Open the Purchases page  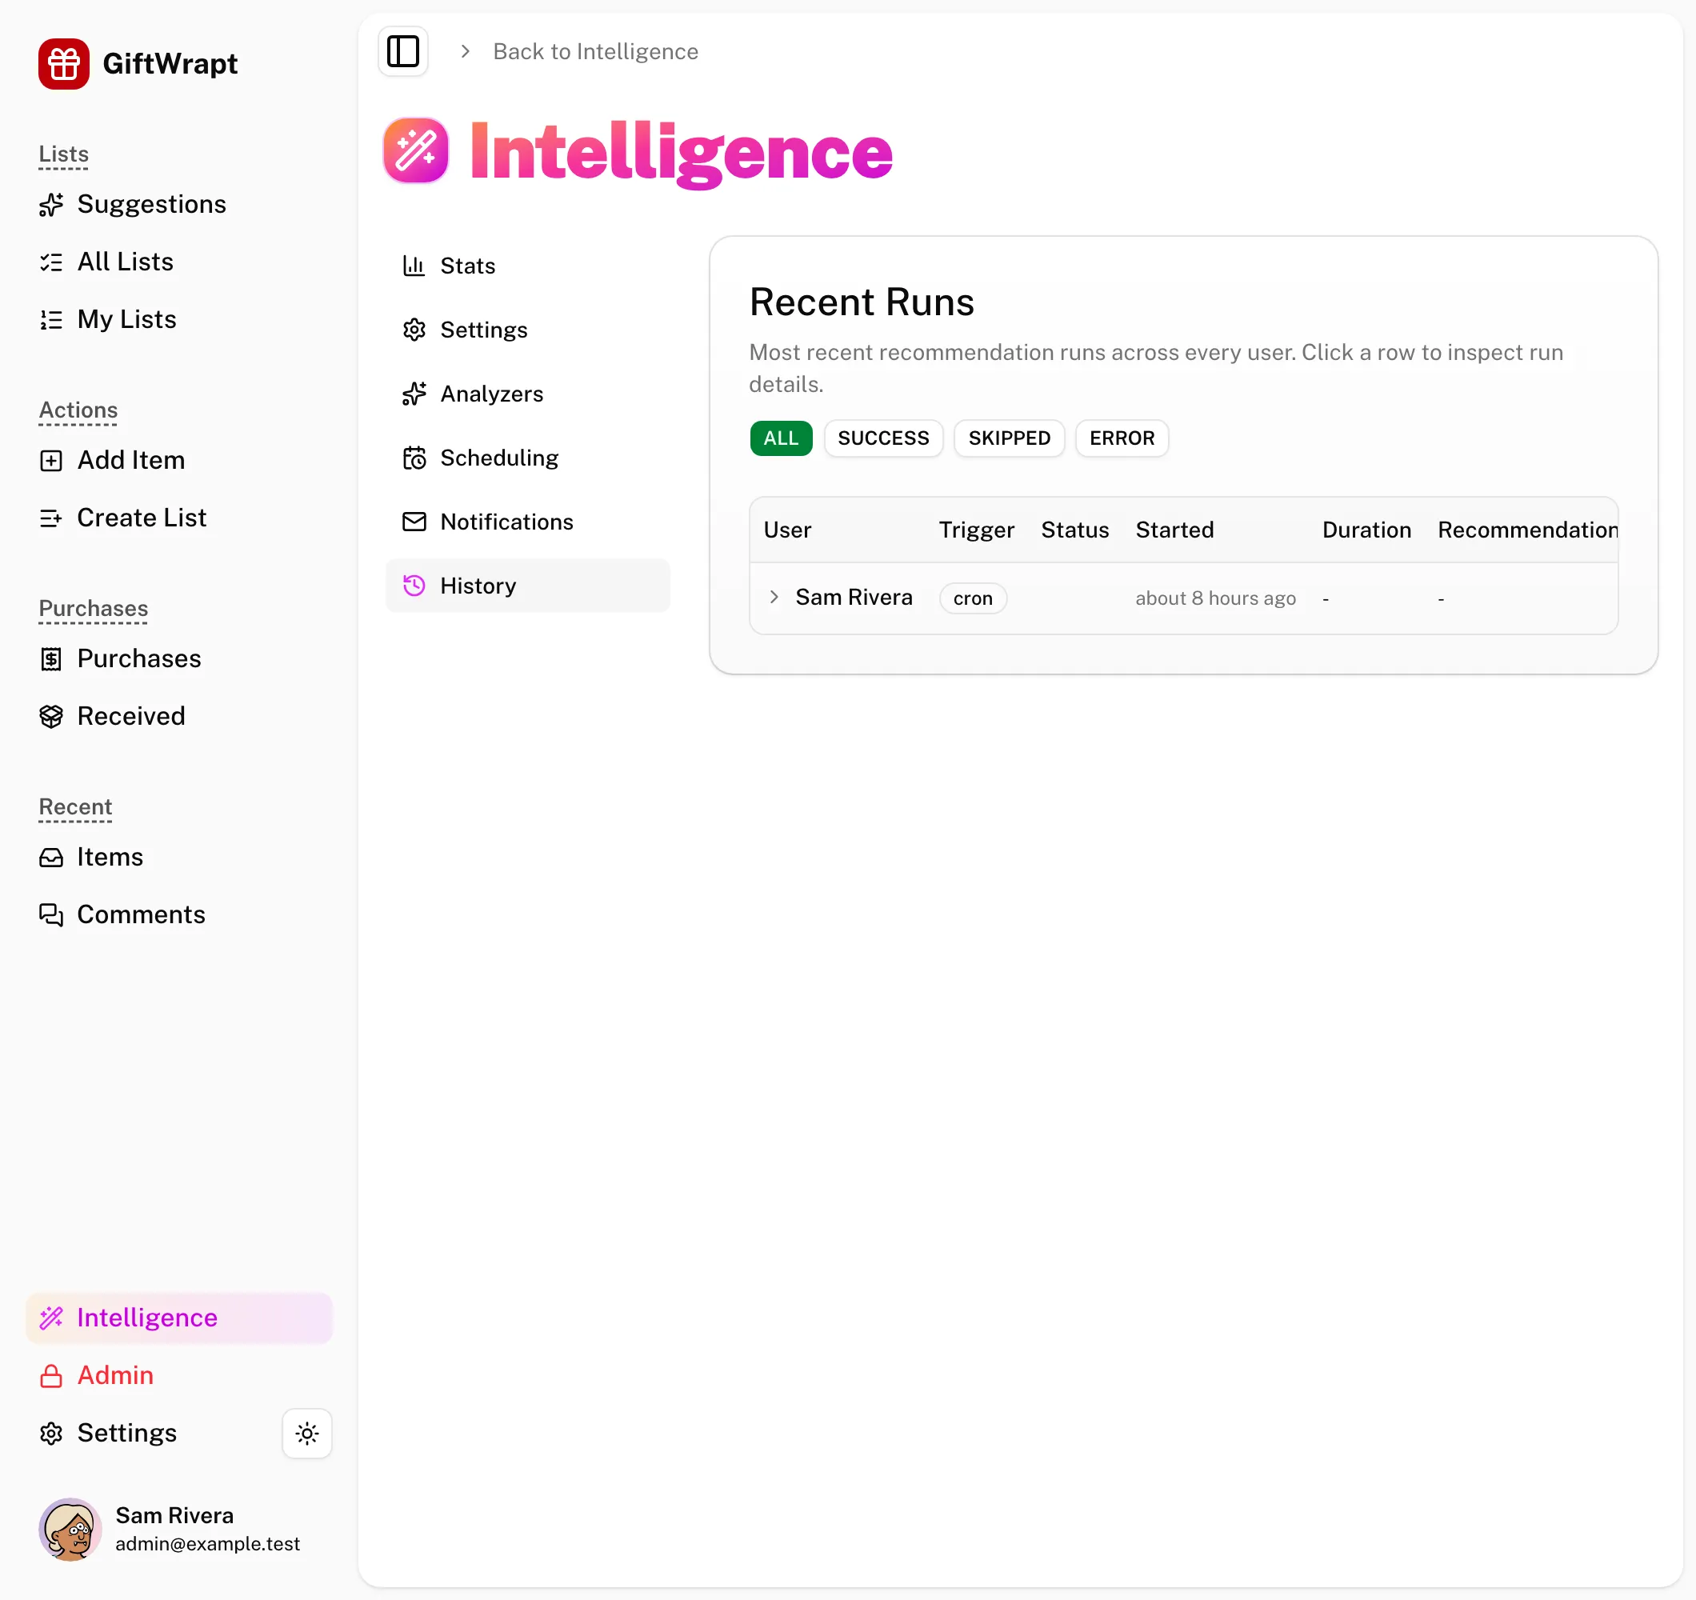click(179, 658)
